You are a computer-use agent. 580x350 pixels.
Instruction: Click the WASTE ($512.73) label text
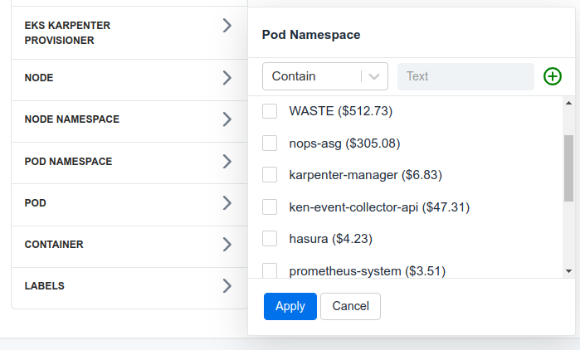pyautogui.click(x=341, y=111)
